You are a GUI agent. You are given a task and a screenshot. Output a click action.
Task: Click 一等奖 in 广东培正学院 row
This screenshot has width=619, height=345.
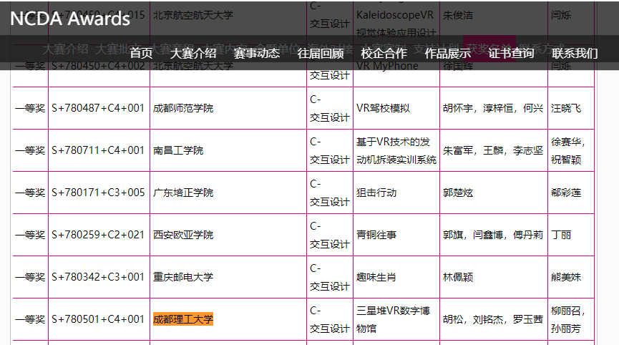[30, 193]
